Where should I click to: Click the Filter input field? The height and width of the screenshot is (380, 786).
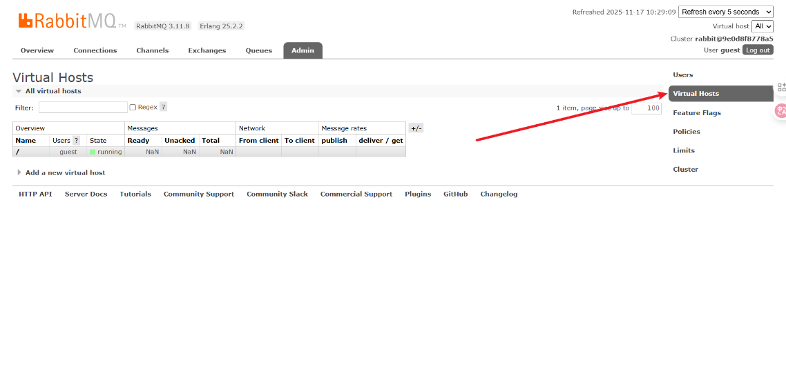[83, 107]
